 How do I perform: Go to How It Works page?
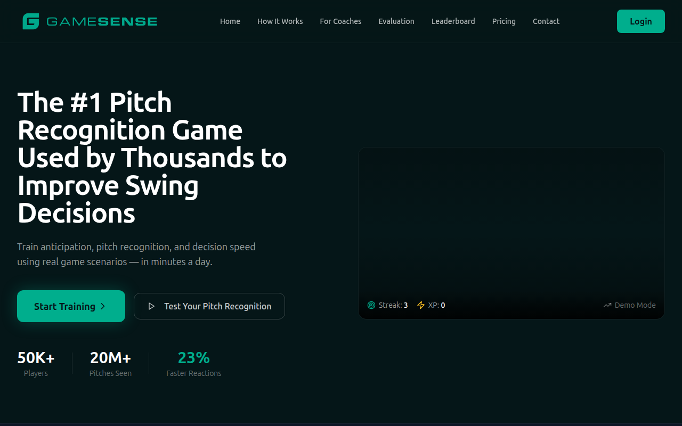[280, 21]
